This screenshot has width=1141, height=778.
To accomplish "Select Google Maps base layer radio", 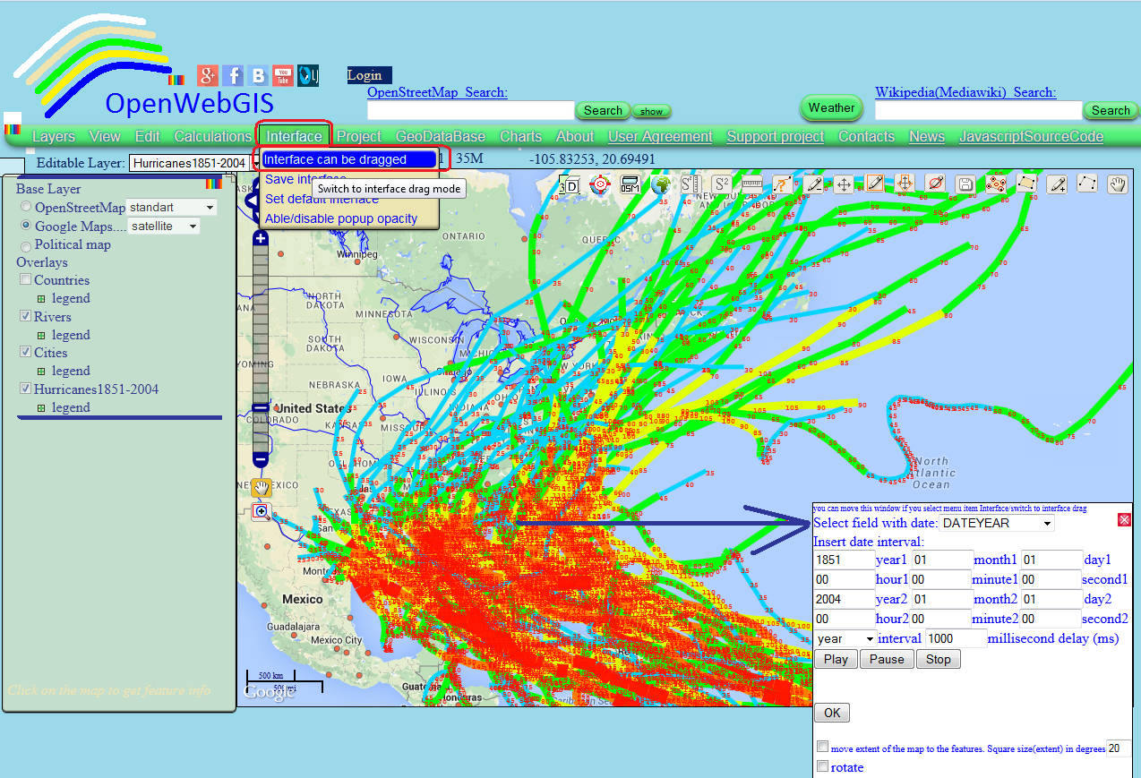I will (x=27, y=227).
